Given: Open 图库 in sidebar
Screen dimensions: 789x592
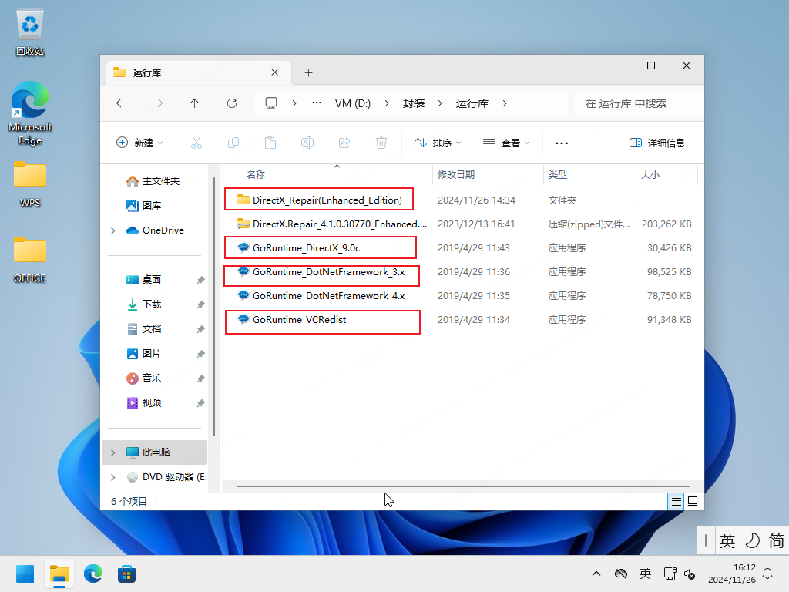Looking at the screenshot, I should tap(144, 205).
